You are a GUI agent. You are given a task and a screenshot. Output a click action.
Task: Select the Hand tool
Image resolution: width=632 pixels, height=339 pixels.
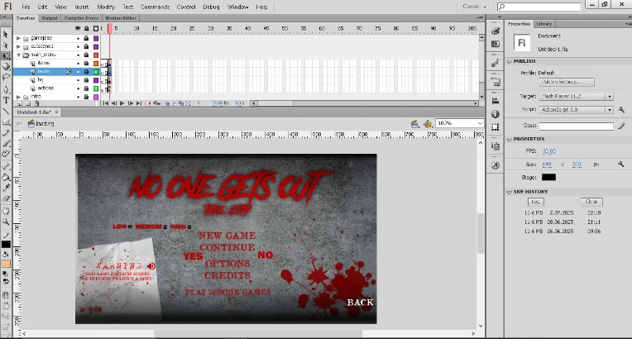[x=6, y=211]
